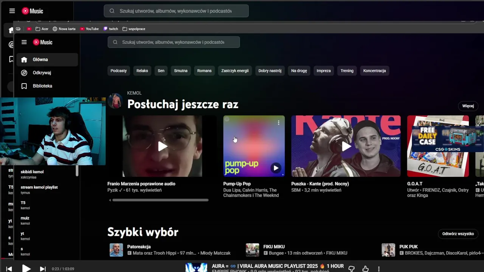Select the Zastrzyk energii chip

click(235, 71)
